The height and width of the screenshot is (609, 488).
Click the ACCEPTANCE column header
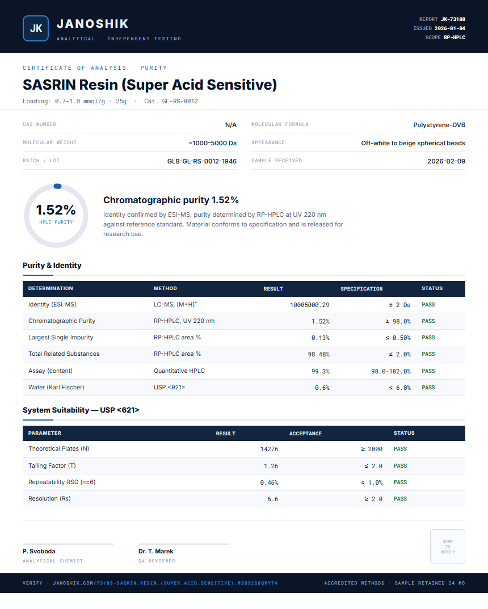[305, 433]
